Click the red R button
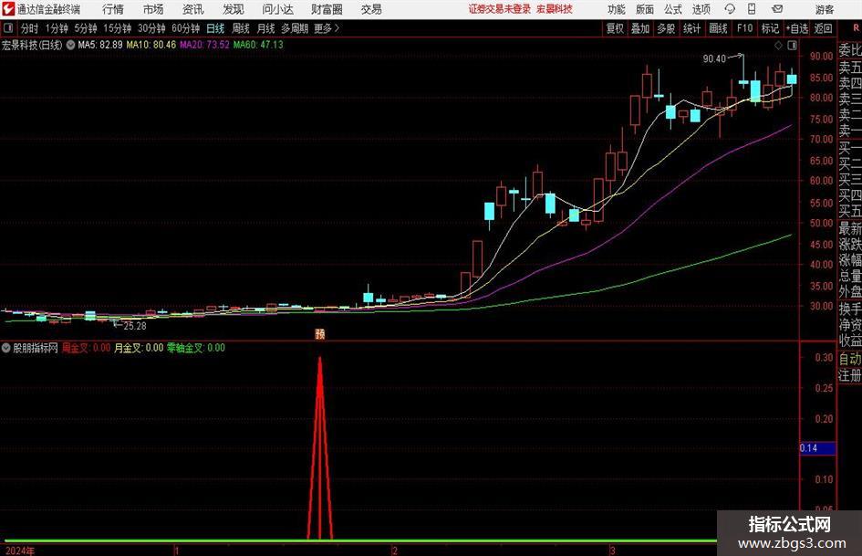The width and height of the screenshot is (862, 556). (x=856, y=28)
